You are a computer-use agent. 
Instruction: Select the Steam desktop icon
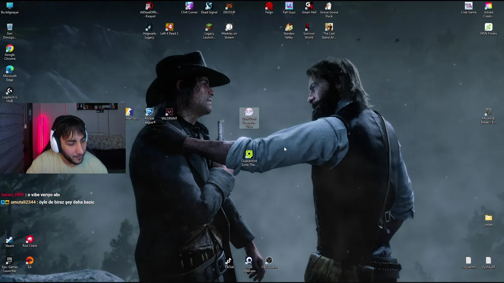point(10,242)
